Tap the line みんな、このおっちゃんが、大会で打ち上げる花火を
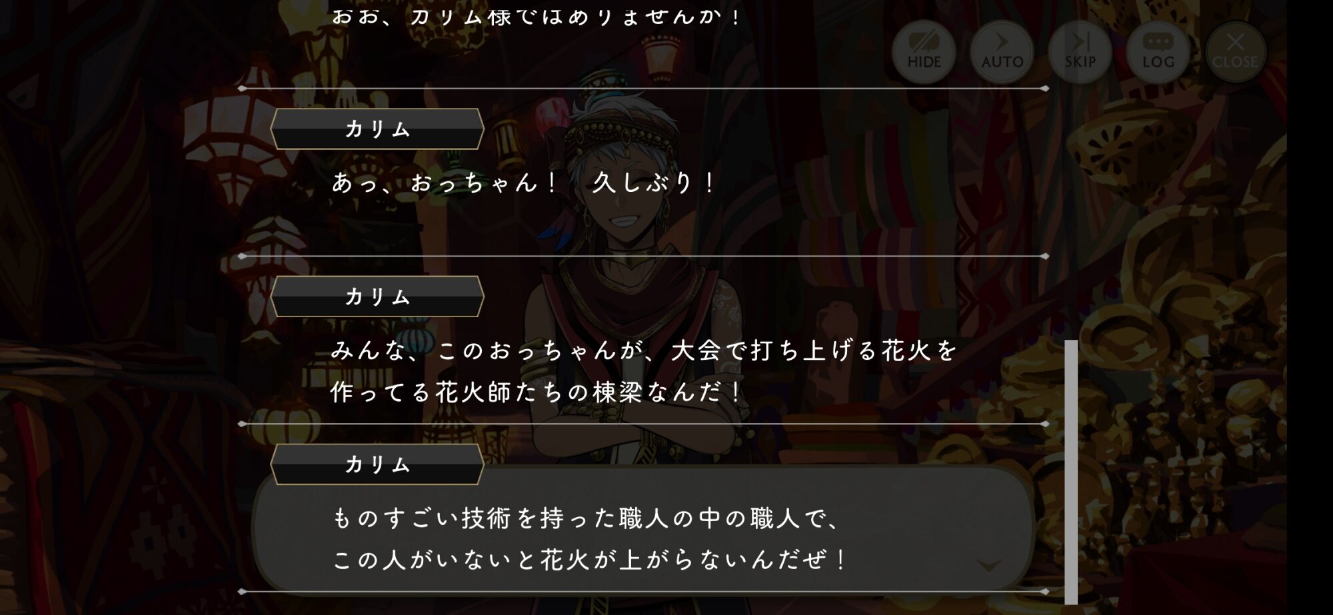1333x615 pixels. pyautogui.click(x=644, y=350)
